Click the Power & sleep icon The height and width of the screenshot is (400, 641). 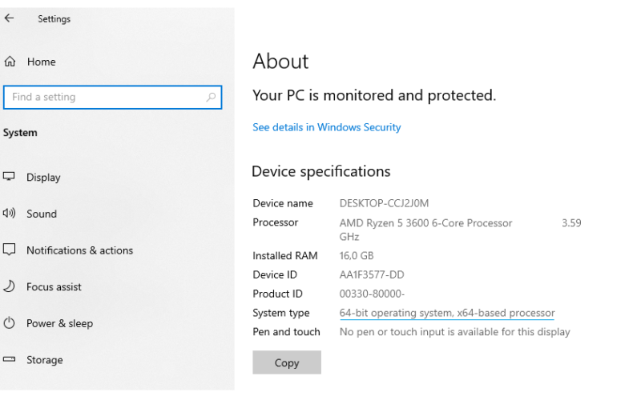(9, 323)
